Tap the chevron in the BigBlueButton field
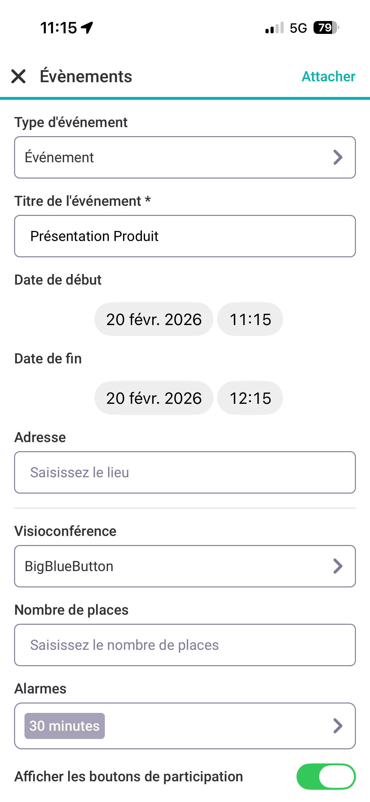370x802 pixels. point(337,566)
